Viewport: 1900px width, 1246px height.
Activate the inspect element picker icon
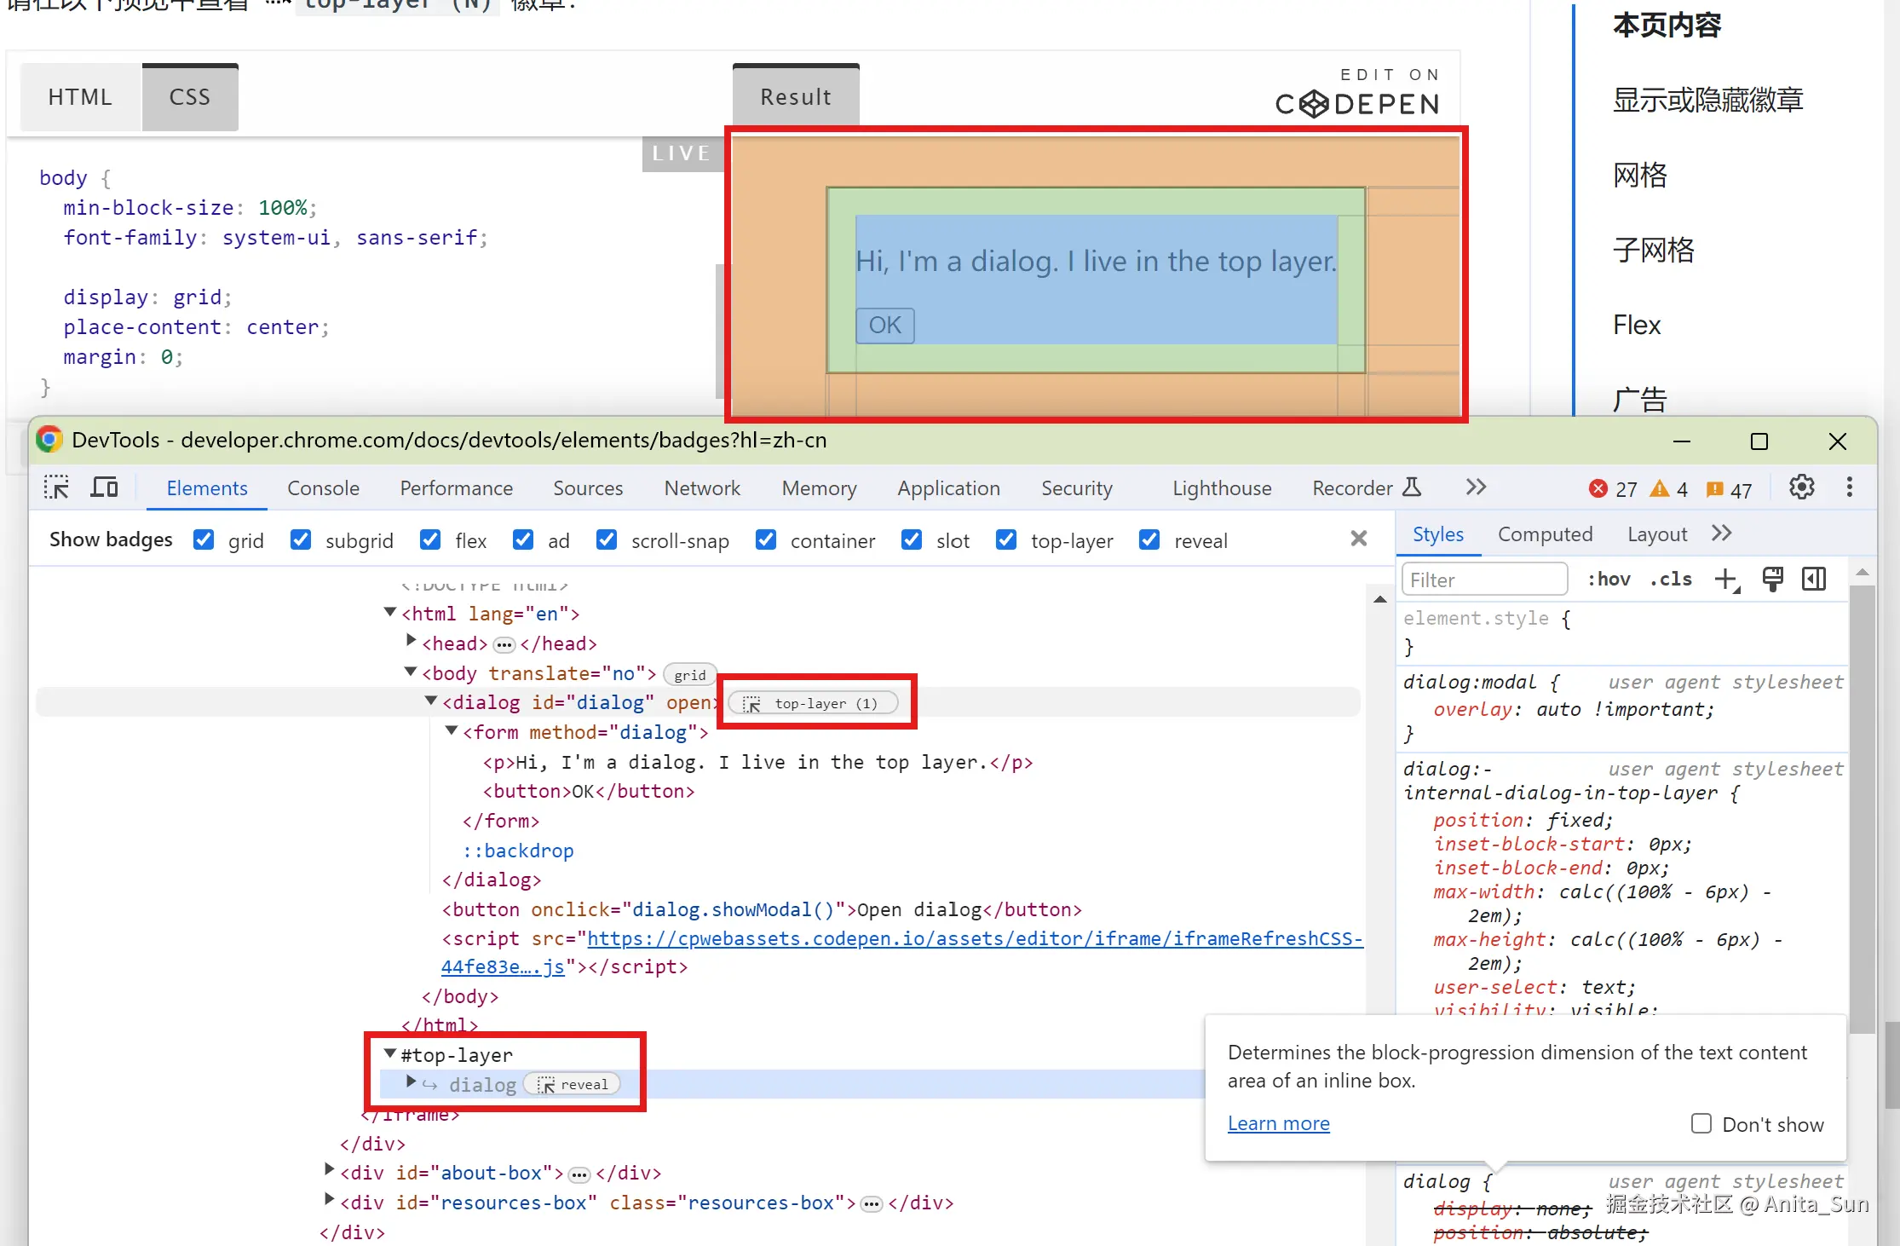click(x=56, y=487)
